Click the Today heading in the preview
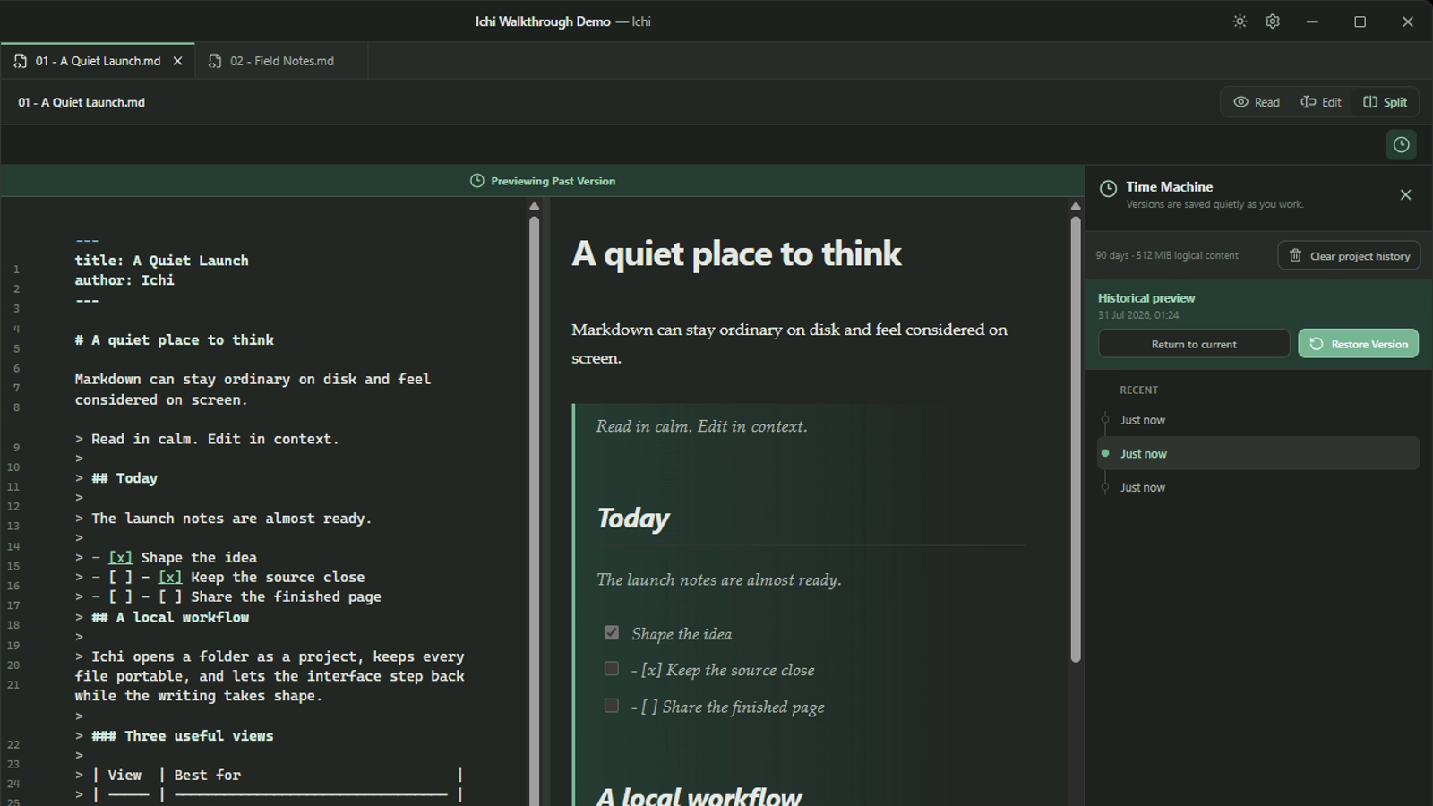 pyautogui.click(x=633, y=519)
